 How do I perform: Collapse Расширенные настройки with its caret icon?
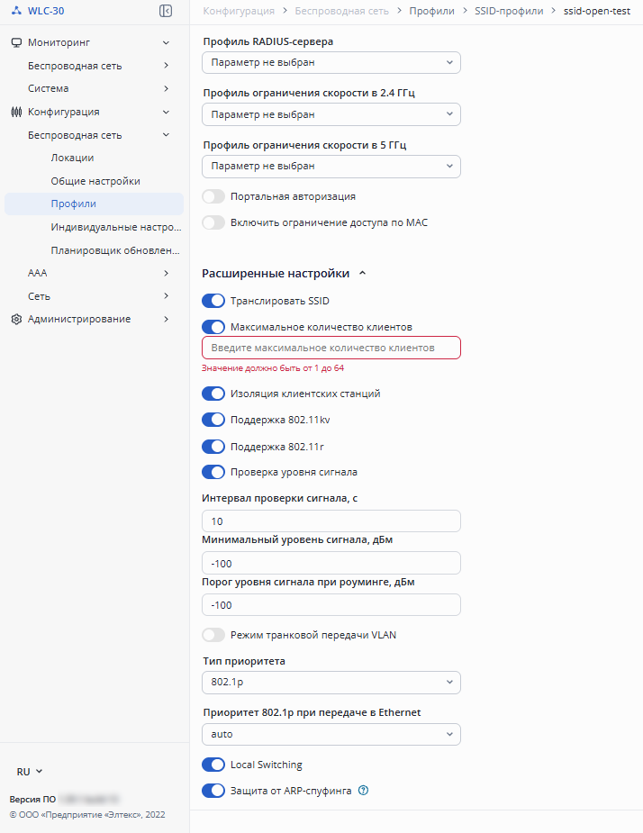click(363, 273)
